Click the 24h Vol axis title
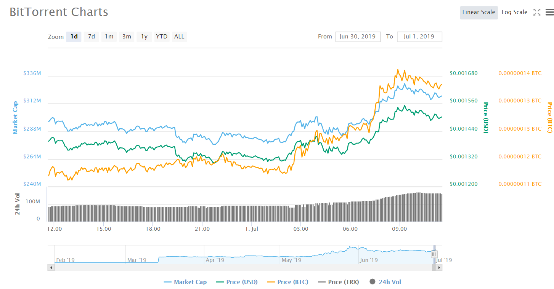554x289 pixels. (x=18, y=204)
